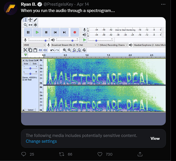Pause playback with the Pause button

coord(28,32)
